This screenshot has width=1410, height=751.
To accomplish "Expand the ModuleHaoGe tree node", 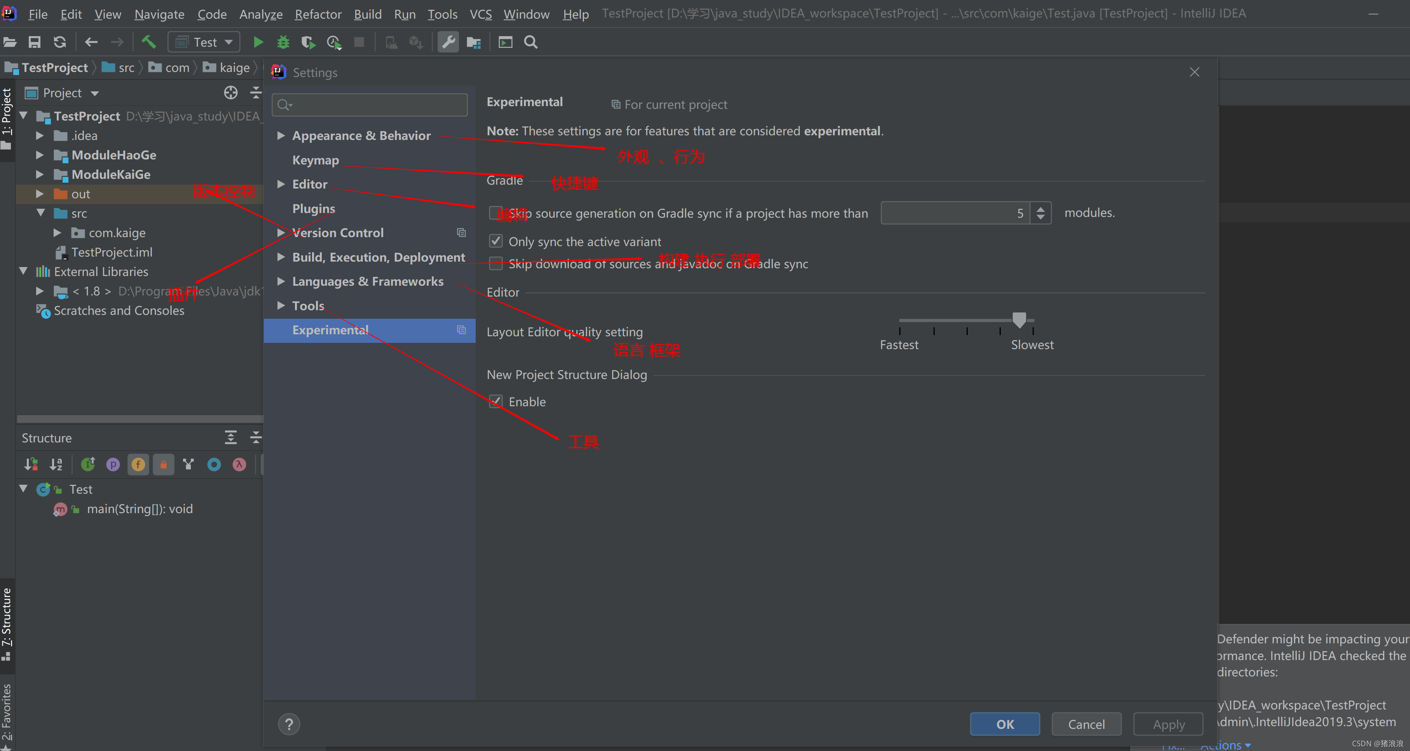I will tap(39, 155).
